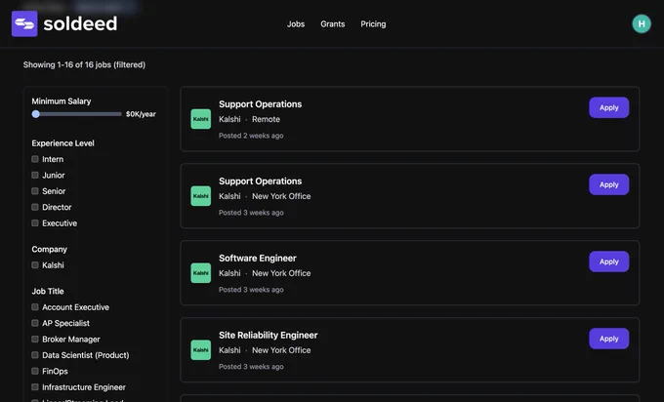Click the 'Experience Level' heading
The height and width of the screenshot is (402, 664).
[63, 143]
